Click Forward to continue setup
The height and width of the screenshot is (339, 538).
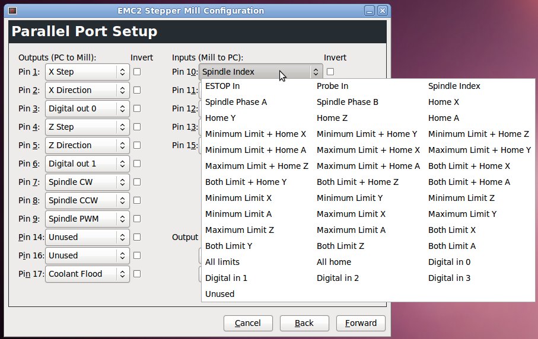[x=361, y=323]
